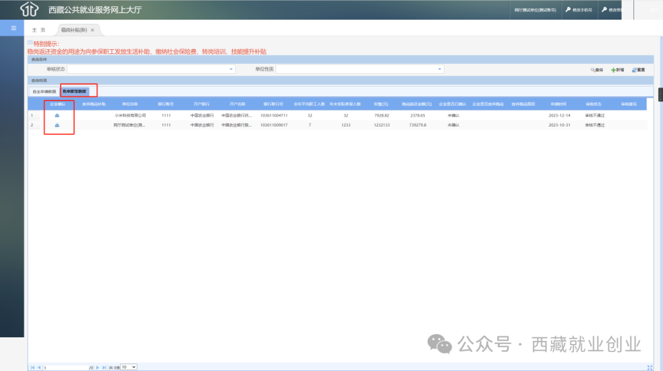The height and width of the screenshot is (371, 663).
Task: Click the logged-in account name in header
Action: [x=535, y=10]
